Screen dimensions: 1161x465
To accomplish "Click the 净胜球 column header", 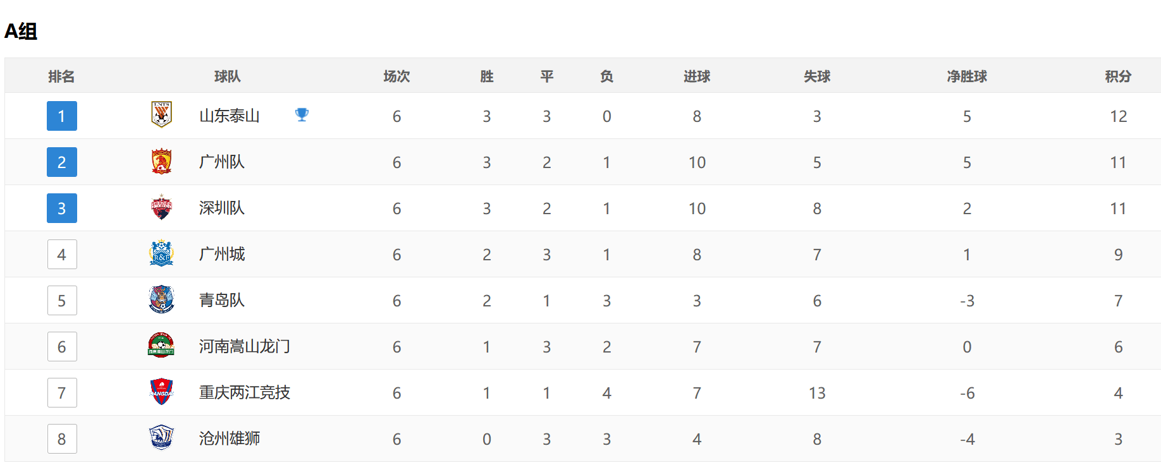I will [x=967, y=76].
